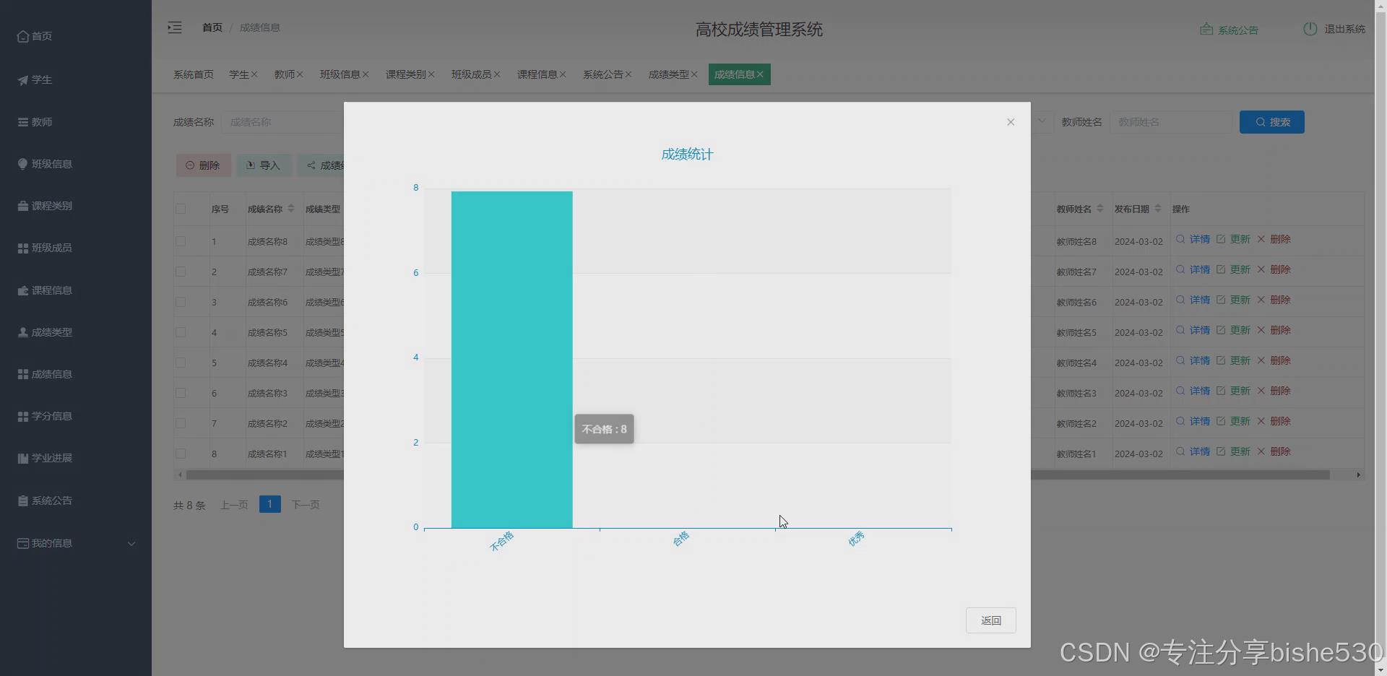Viewport: 1387px width, 676px height.
Task: Check the row 6 checkbox (成绩名称3)
Action: tap(181, 393)
